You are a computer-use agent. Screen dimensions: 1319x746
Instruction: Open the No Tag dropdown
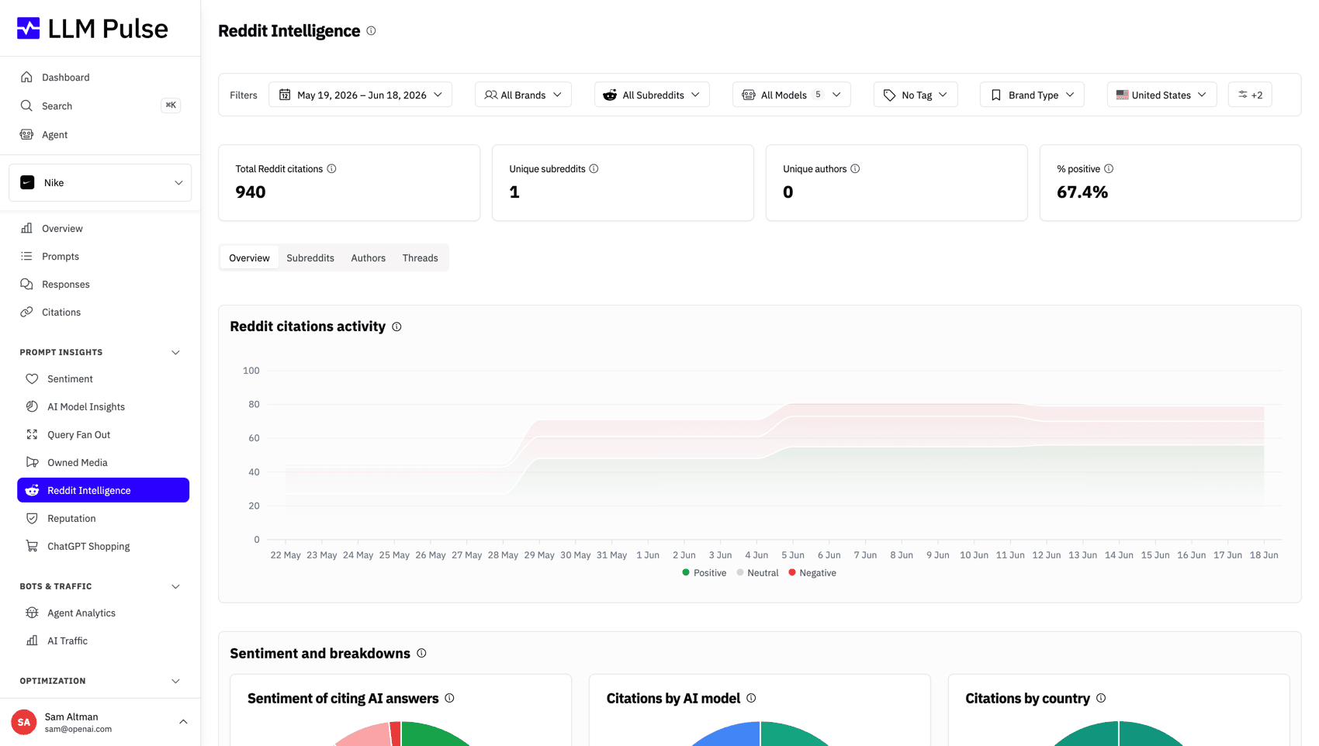916,95
